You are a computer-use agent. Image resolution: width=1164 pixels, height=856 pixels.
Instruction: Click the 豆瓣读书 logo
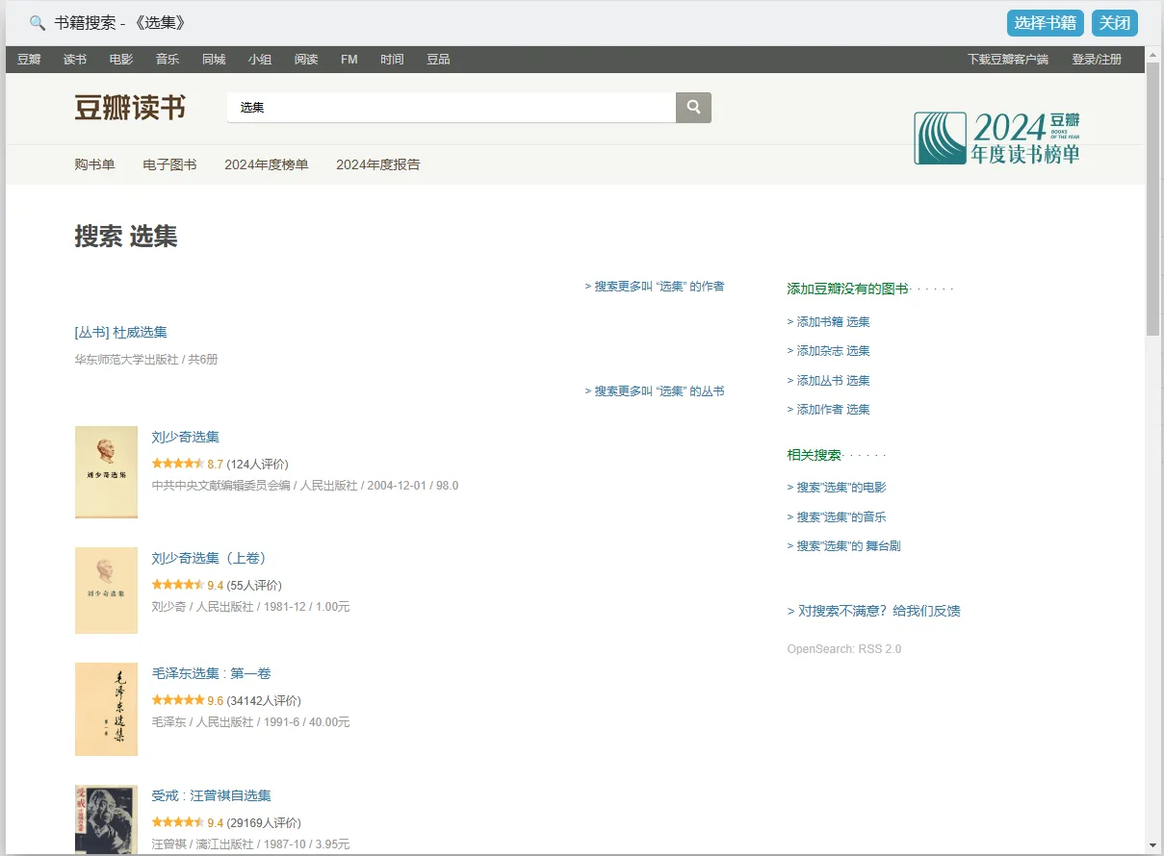(x=131, y=108)
